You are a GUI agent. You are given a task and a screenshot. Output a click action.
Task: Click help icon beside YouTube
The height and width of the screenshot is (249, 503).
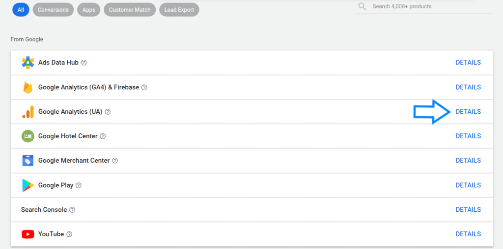69,234
